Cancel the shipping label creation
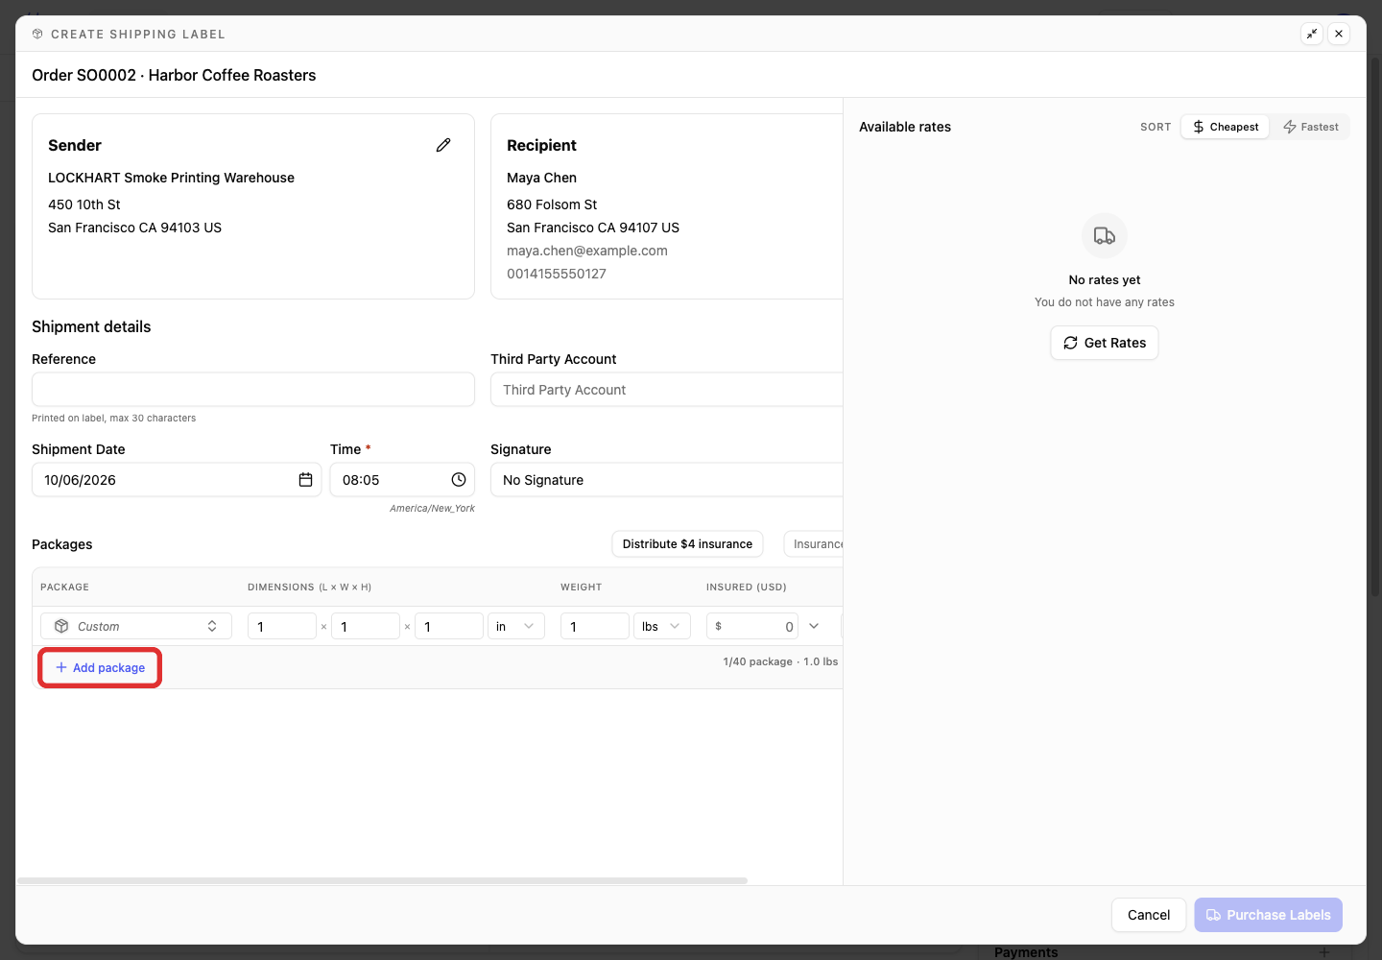The width and height of the screenshot is (1382, 960). pyautogui.click(x=1149, y=915)
